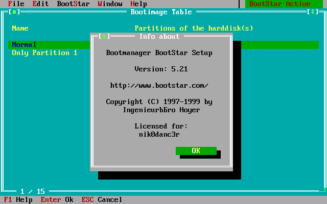Screen dimensions: 327x204
Task: Click the www.bootstar.com URL text
Action: click(159, 85)
